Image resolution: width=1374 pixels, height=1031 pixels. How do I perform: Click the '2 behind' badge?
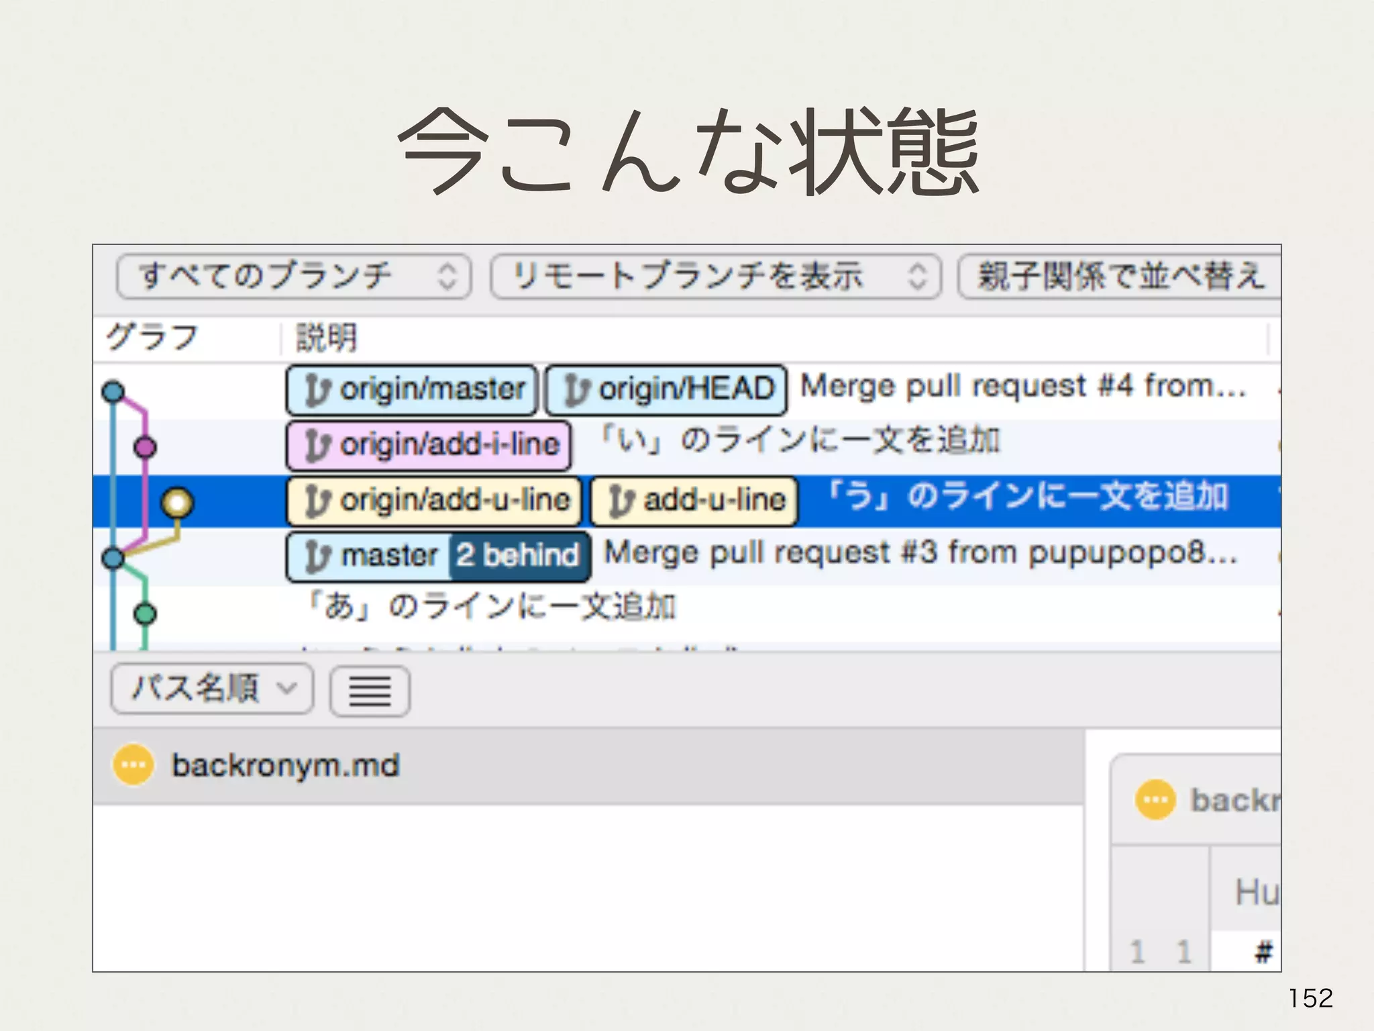(x=518, y=556)
